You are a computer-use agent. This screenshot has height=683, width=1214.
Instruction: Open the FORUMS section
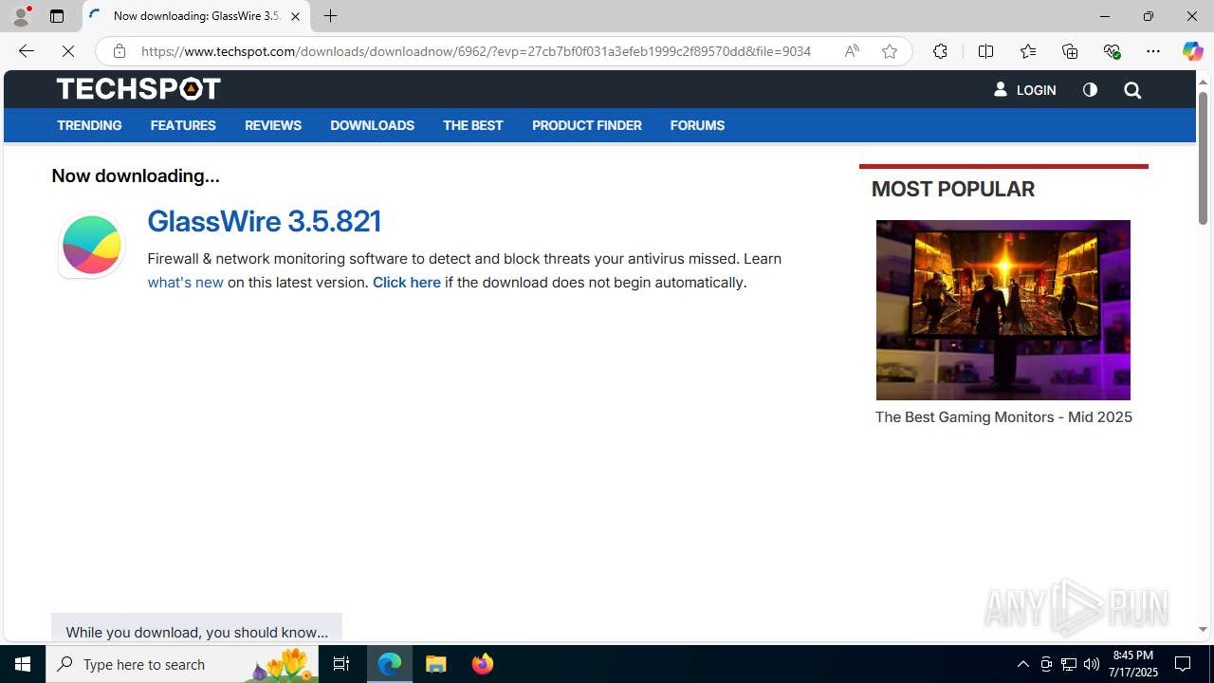click(x=697, y=125)
